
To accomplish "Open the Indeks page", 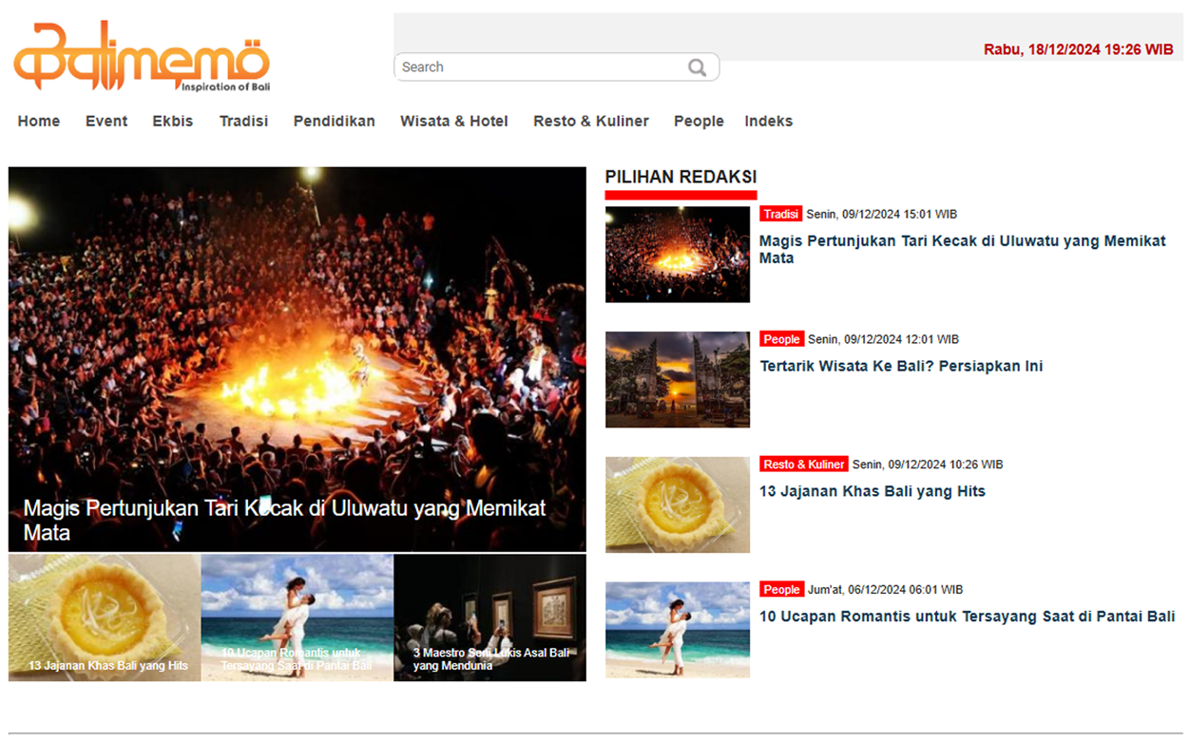I will (x=768, y=122).
